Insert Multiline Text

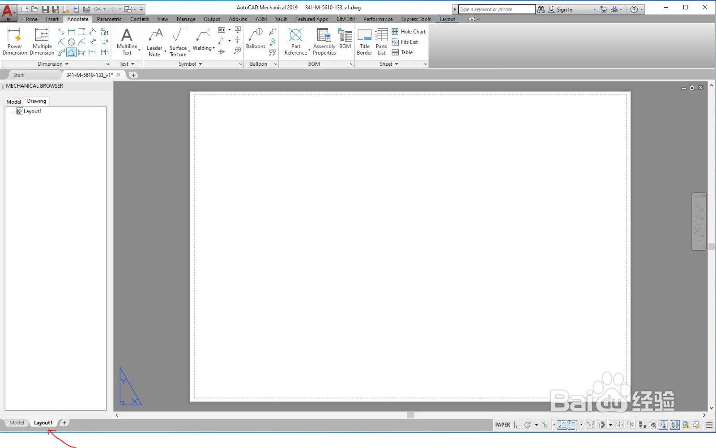point(127,42)
